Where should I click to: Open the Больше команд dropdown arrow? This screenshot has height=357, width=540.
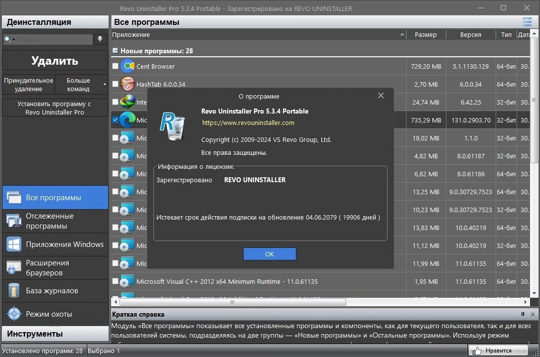105,84
